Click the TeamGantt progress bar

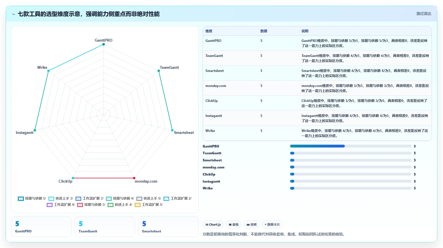pos(350,153)
